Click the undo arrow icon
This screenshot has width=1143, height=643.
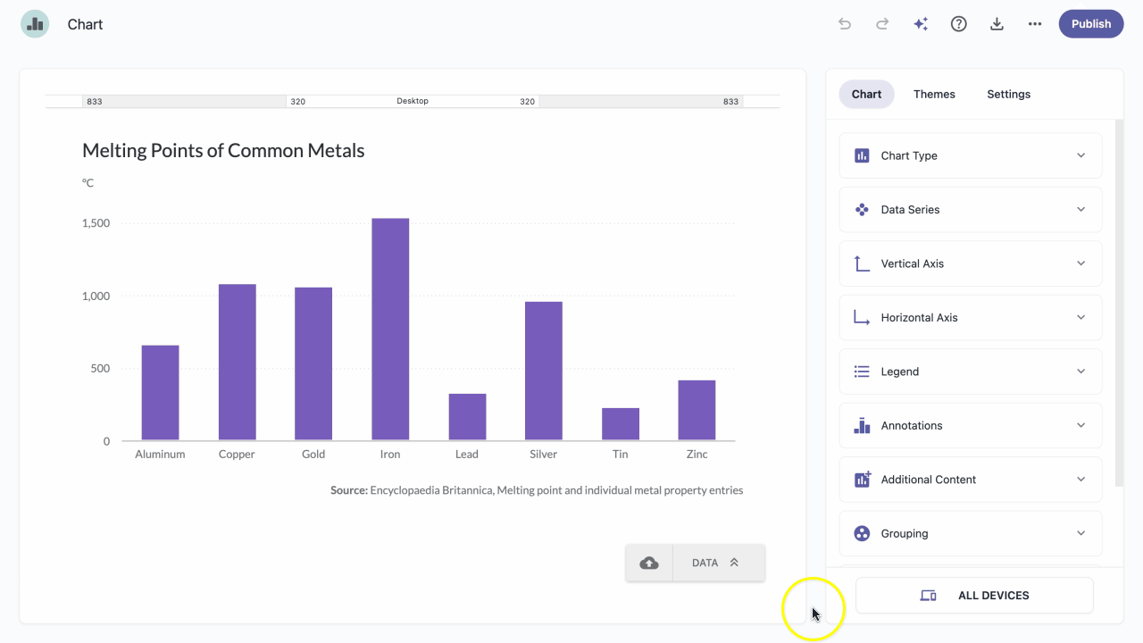pos(845,24)
